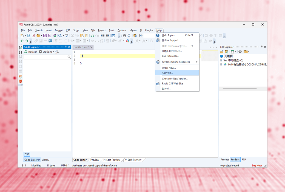Screen dimensions: 285x192
Task: Open the New document dropdown arrow
Action: tap(25, 35)
